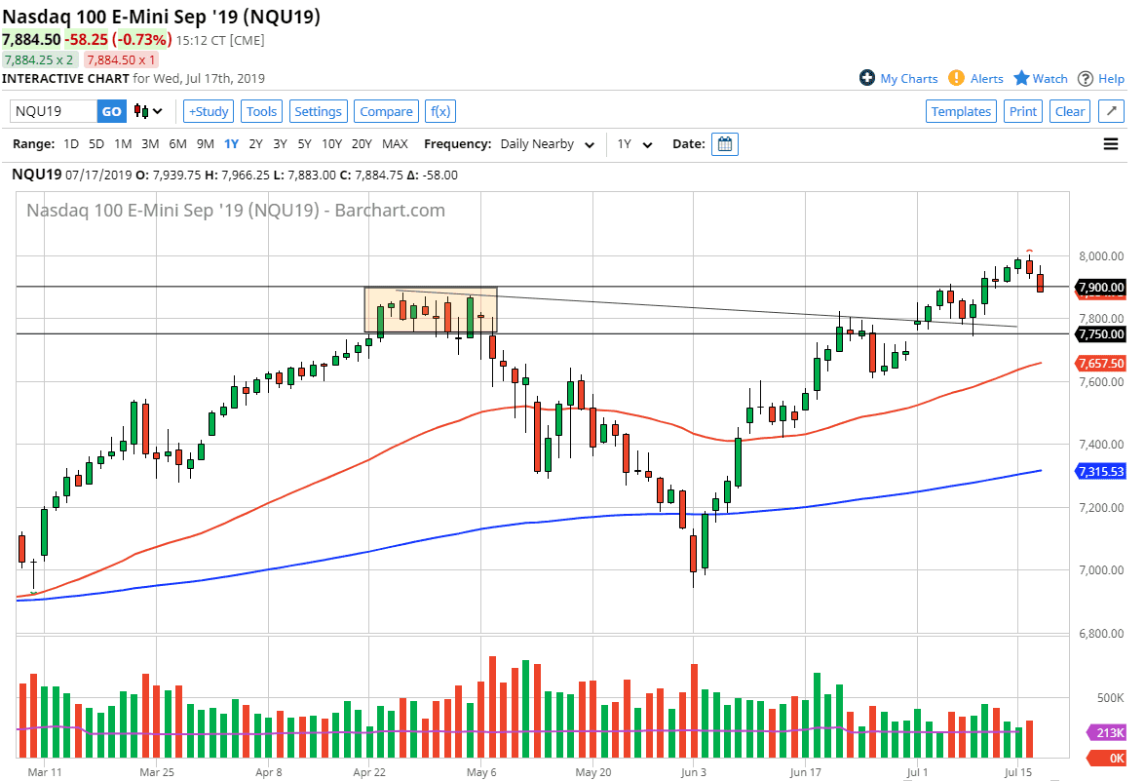This screenshot has height=781, width=1145.
Task: Click the GO button
Action: (111, 111)
